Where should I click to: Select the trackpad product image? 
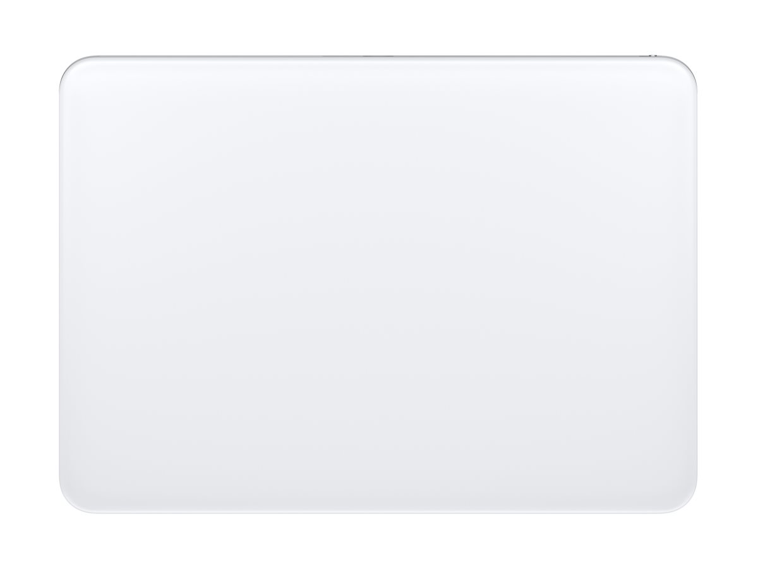tap(379, 284)
